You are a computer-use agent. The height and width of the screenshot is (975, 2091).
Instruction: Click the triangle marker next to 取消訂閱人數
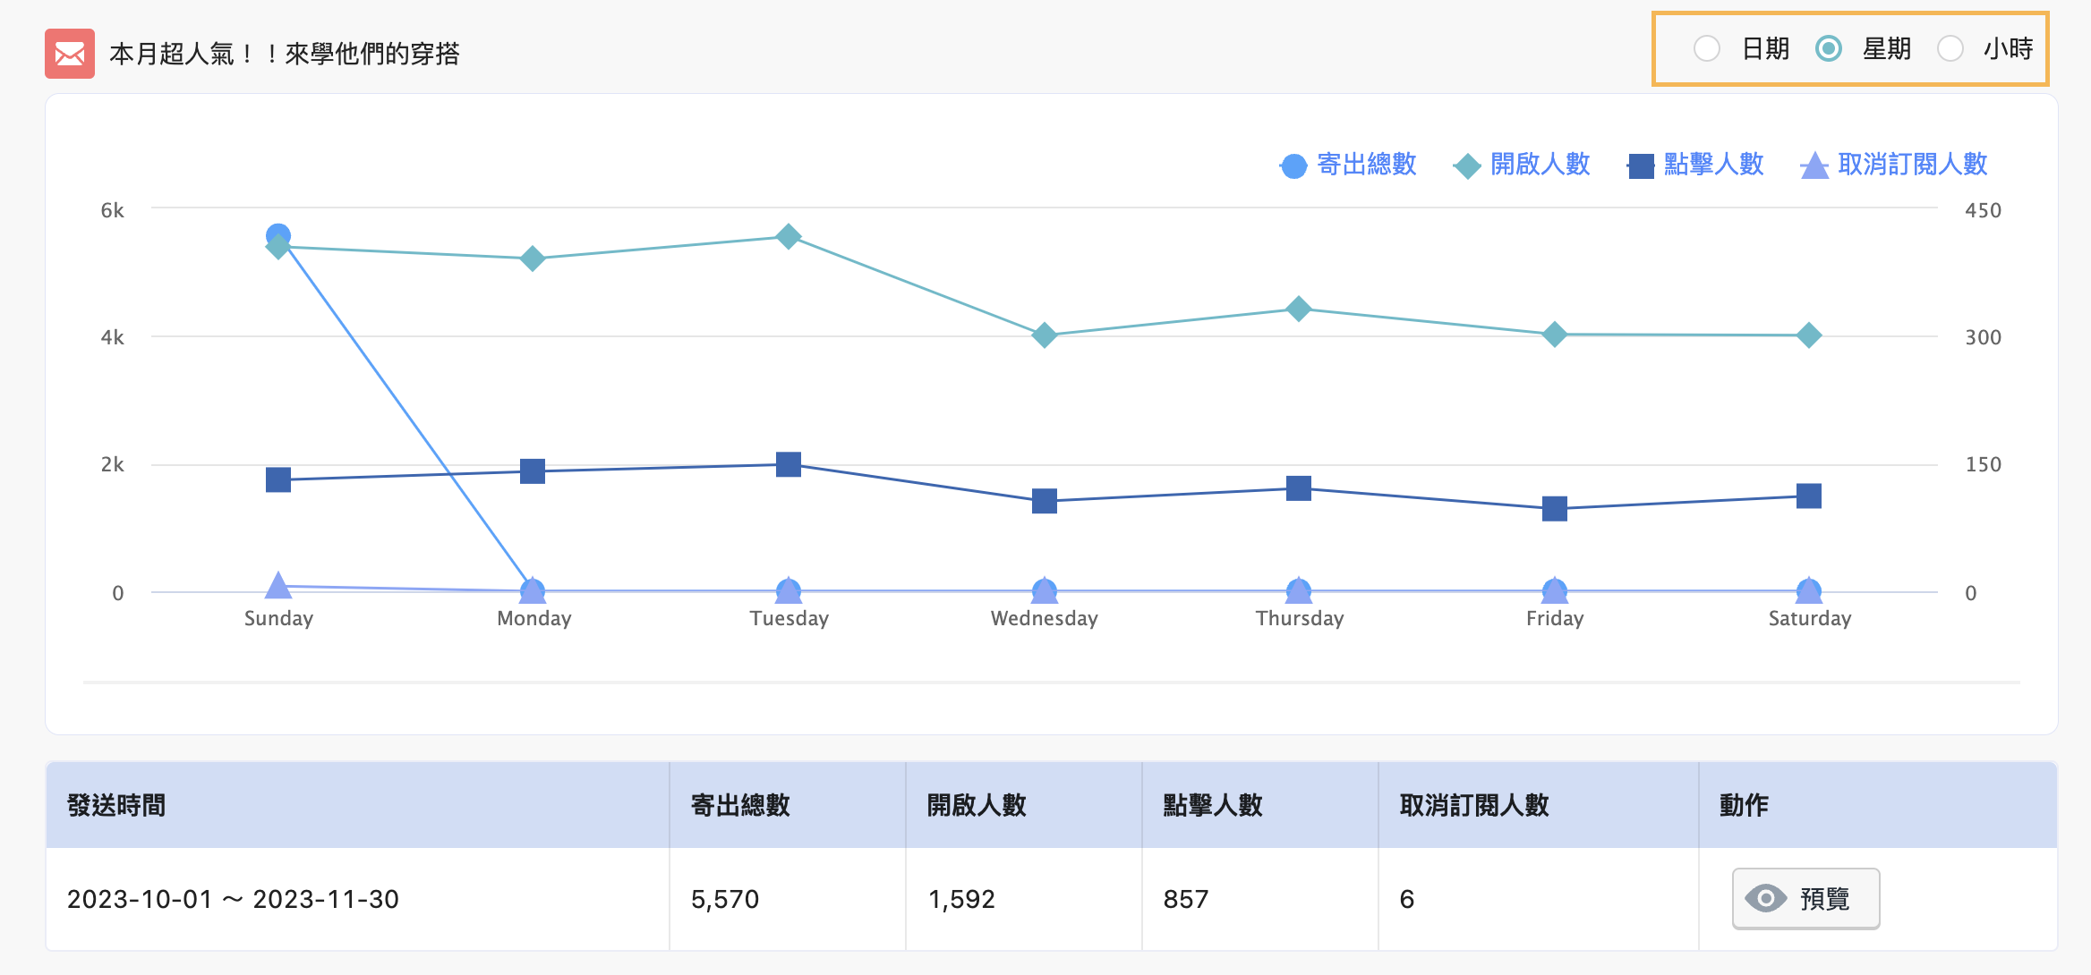click(x=1816, y=165)
